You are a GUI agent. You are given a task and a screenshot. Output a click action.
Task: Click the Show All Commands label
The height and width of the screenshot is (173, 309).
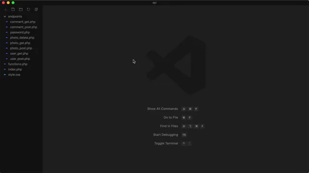tap(163, 109)
